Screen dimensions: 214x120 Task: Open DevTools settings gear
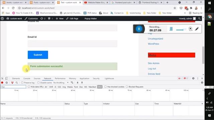click(193, 78)
